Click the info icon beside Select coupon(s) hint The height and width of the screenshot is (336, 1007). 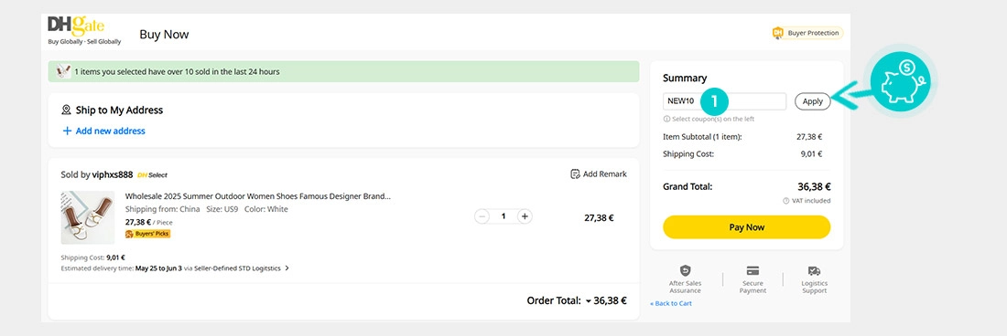pyautogui.click(x=666, y=119)
